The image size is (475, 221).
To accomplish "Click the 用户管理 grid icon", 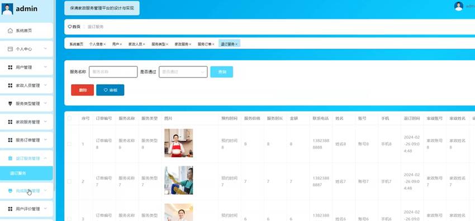I will tap(10, 68).
